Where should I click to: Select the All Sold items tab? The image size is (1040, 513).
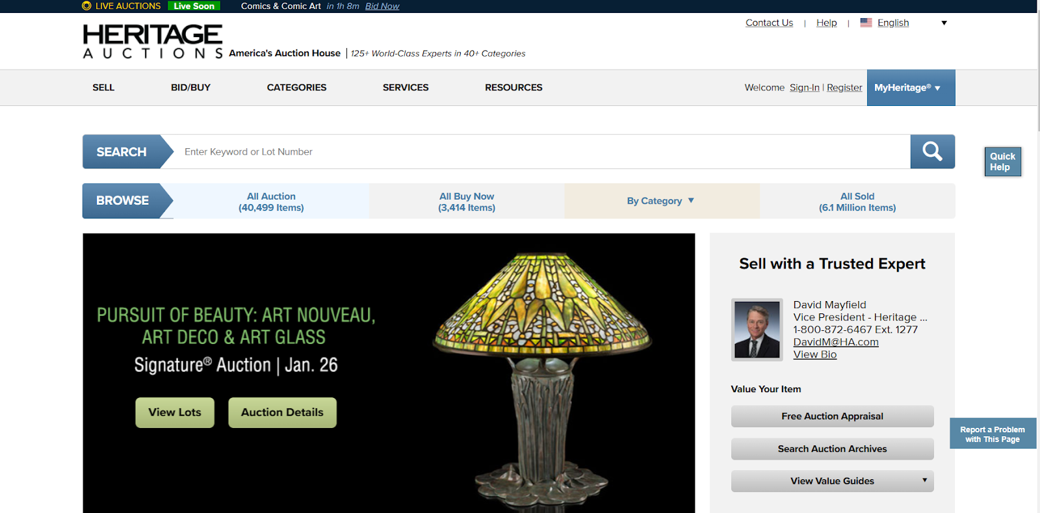coord(857,202)
